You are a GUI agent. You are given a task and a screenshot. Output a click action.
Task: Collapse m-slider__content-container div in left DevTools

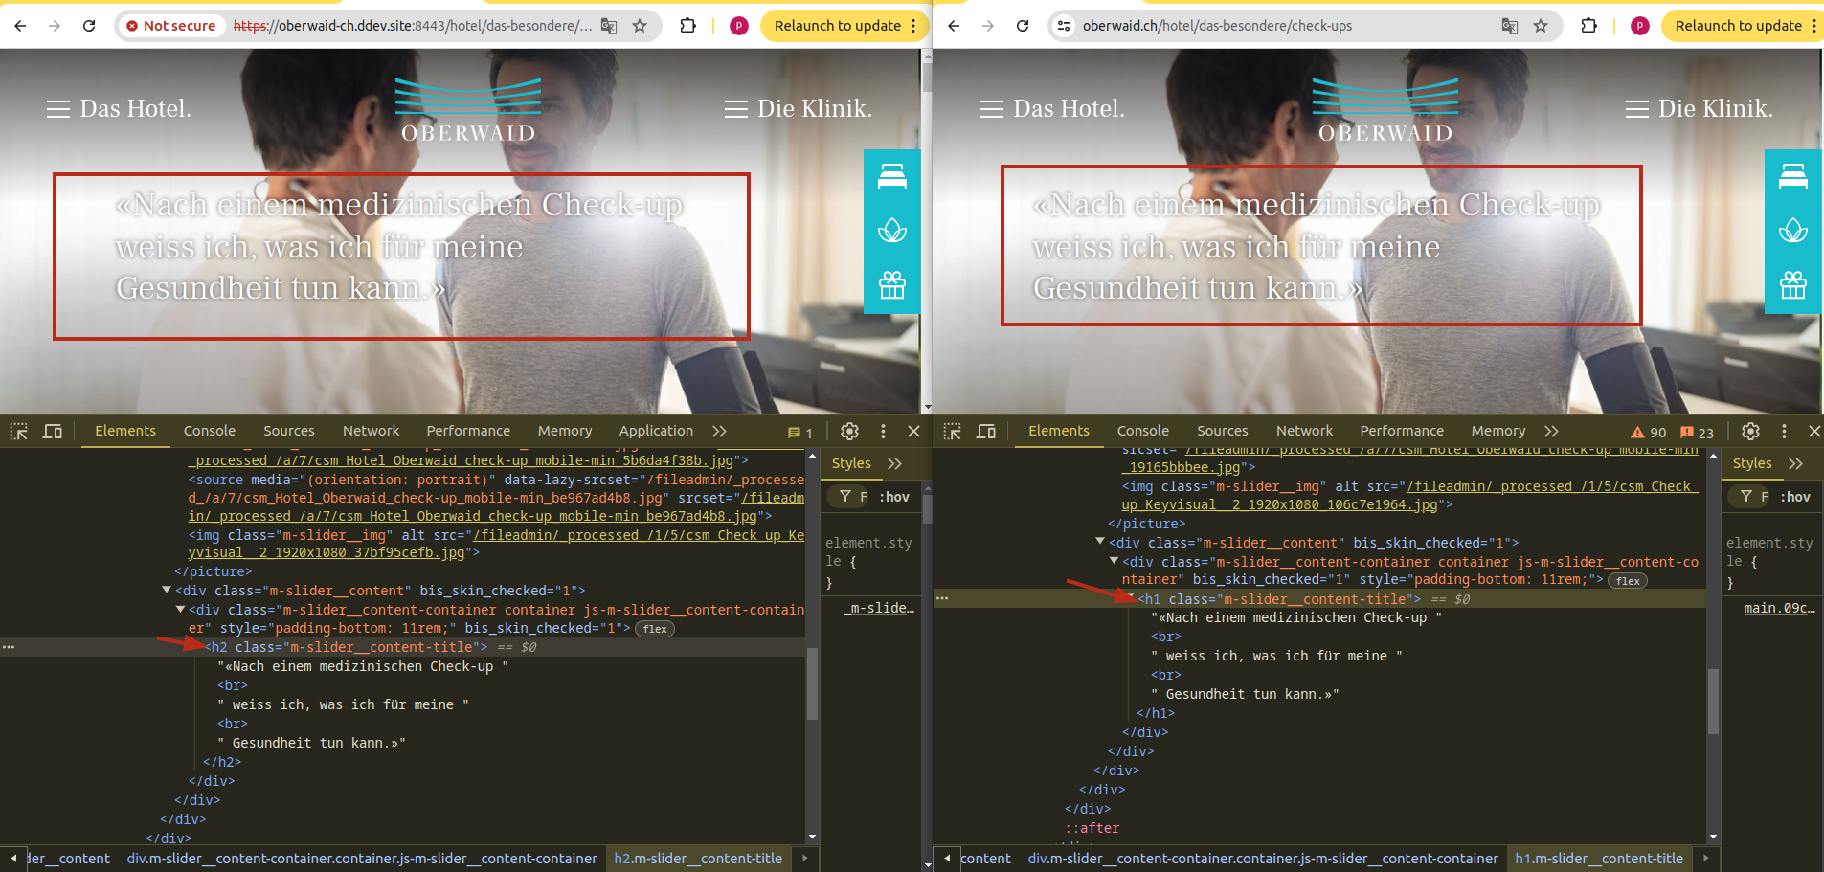[x=180, y=610]
